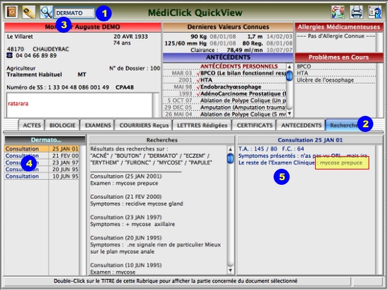Screen dimensions: 388x290
Task: Click the Allergies Médicamenteuses header
Action: point(338,27)
